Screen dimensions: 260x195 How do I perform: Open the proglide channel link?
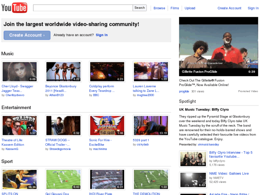tap(184, 91)
